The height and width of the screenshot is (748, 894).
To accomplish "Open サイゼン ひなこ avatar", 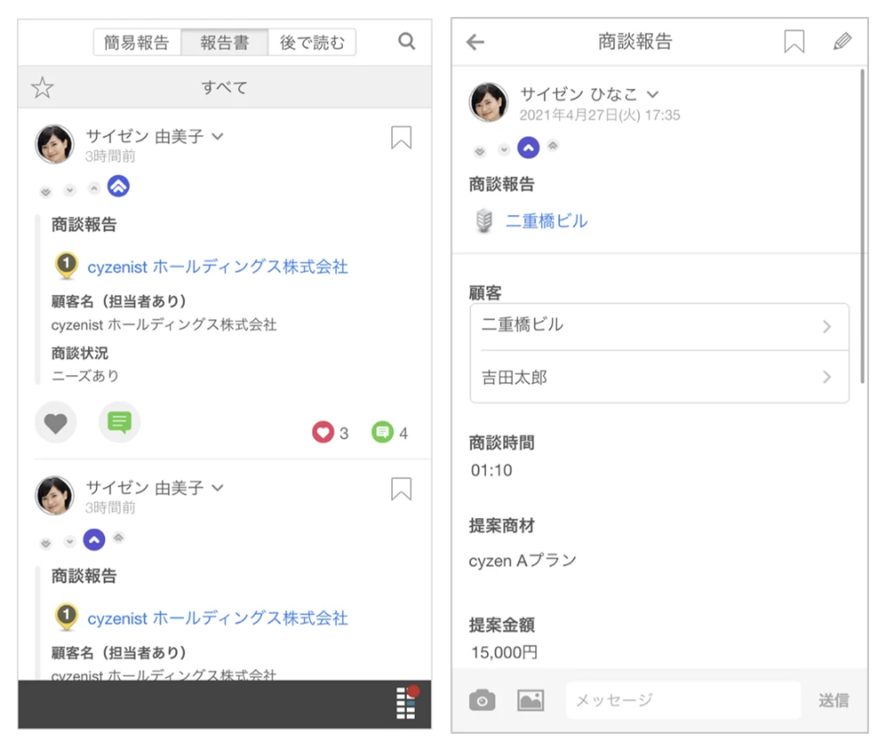I will point(489,102).
